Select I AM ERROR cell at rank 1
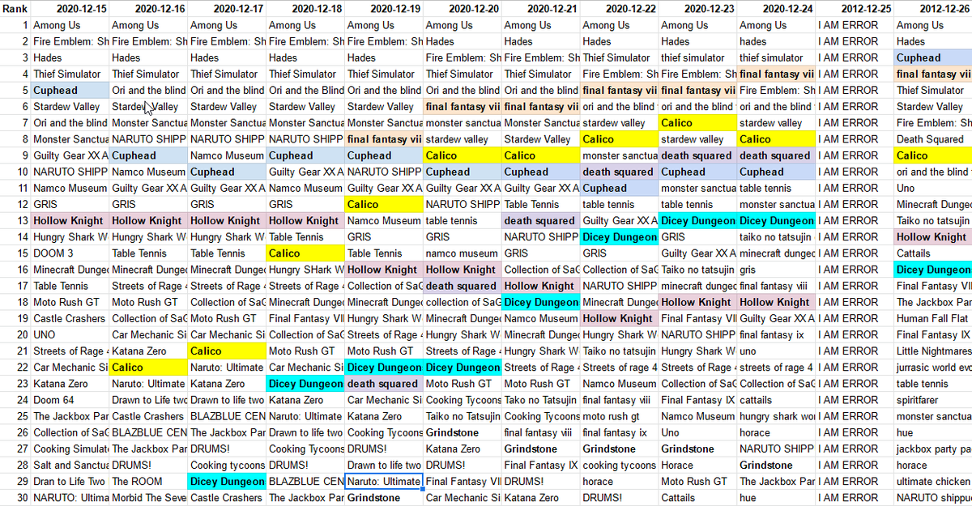Screen dimensions: 972x506 pos(855,25)
